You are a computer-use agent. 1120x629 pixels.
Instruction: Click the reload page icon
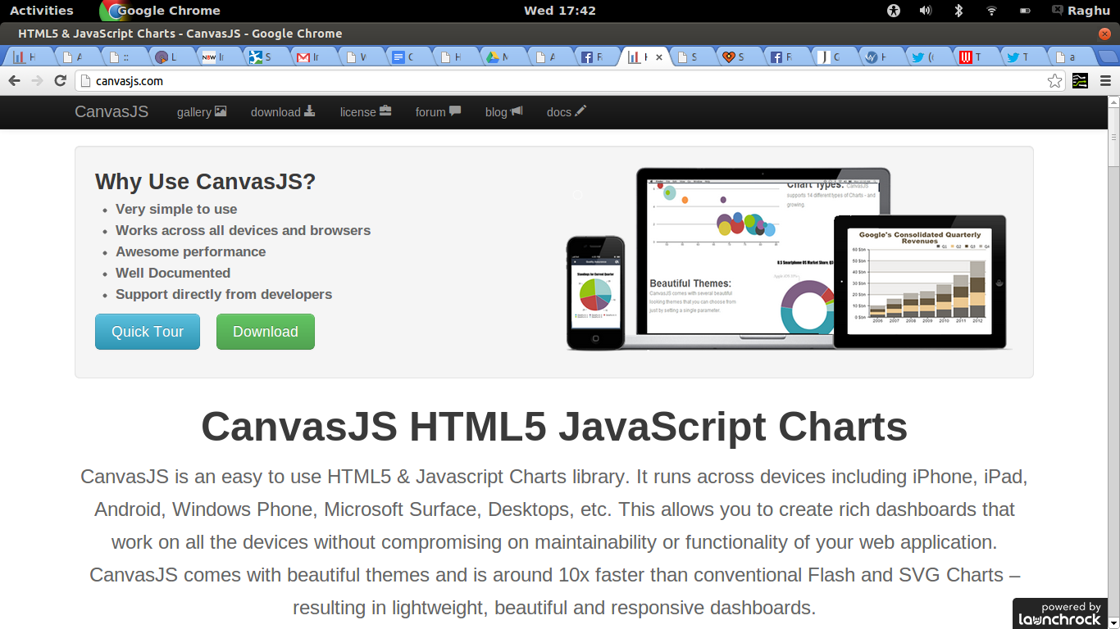pos(60,80)
